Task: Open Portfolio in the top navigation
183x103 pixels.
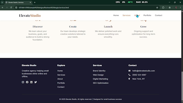Action: pyautogui.click(x=147, y=15)
